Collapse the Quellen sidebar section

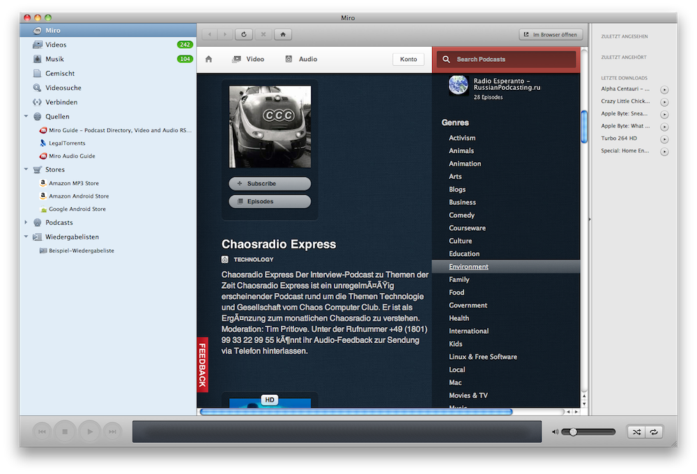(x=26, y=116)
